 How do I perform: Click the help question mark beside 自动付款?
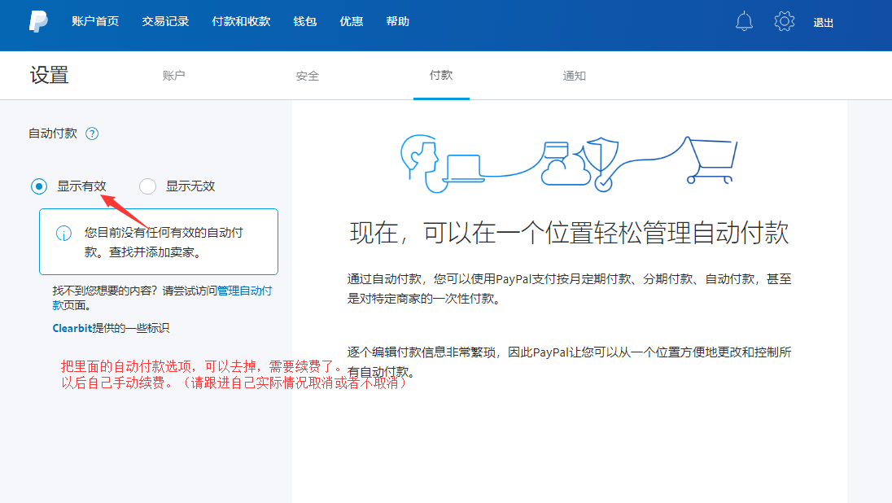point(92,133)
